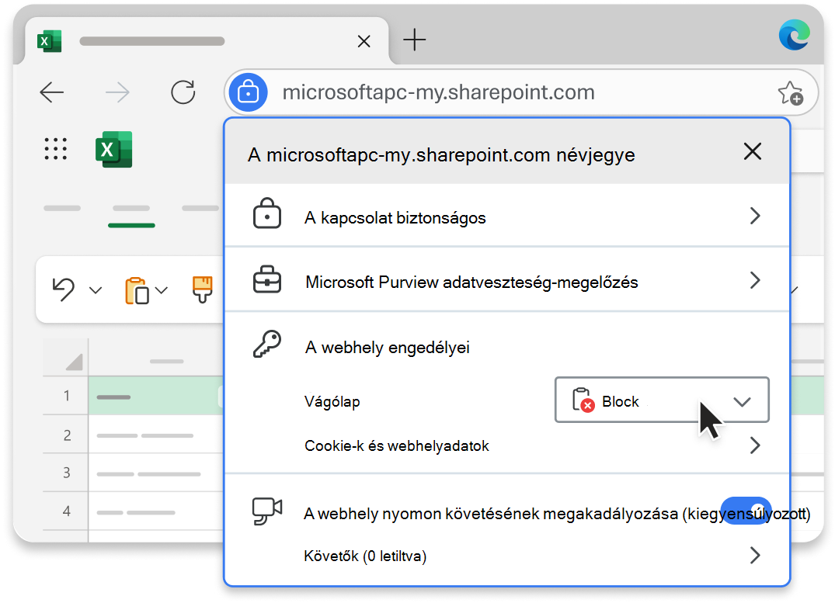Open 'A kapcsolat biztonságos' details
Viewport: 835px width, 603px height.
click(507, 216)
